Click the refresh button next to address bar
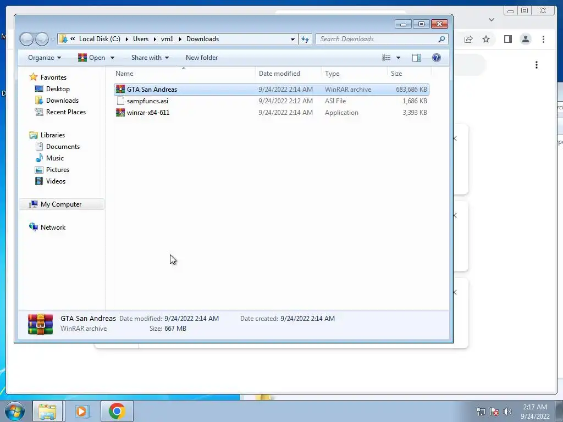Screen dimensions: 563x422 (305, 39)
